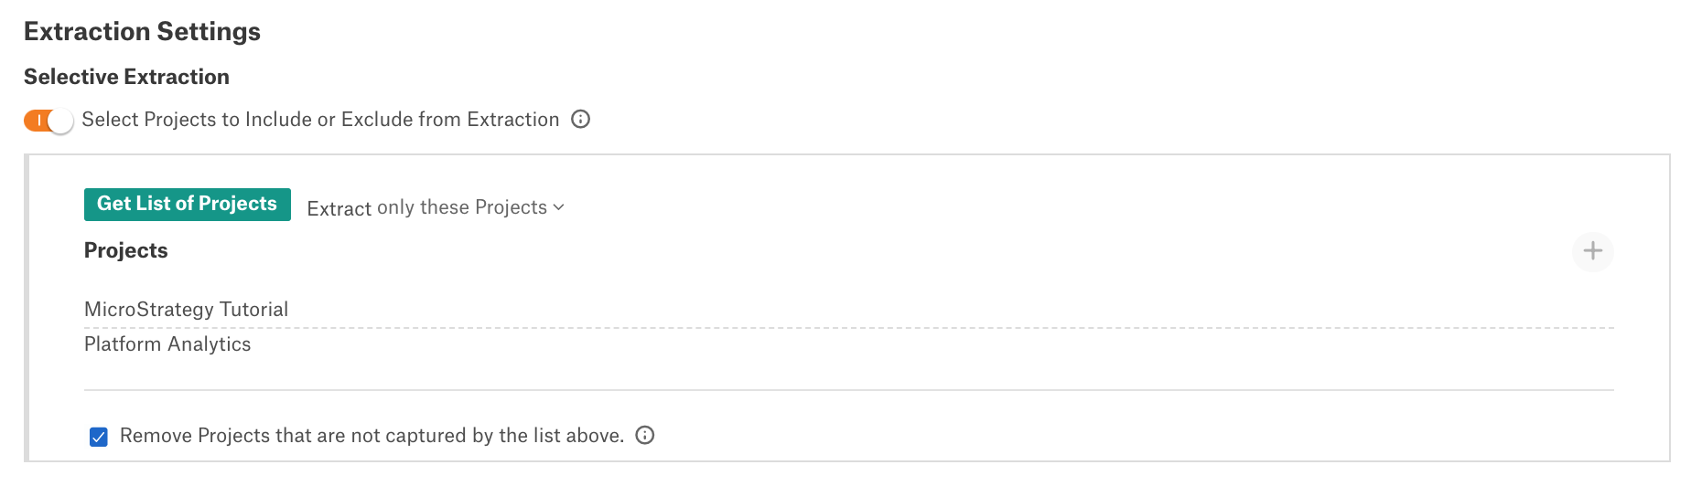1702x486 pixels.
Task: Open info icon next to Remove Projects option
Action: click(645, 436)
